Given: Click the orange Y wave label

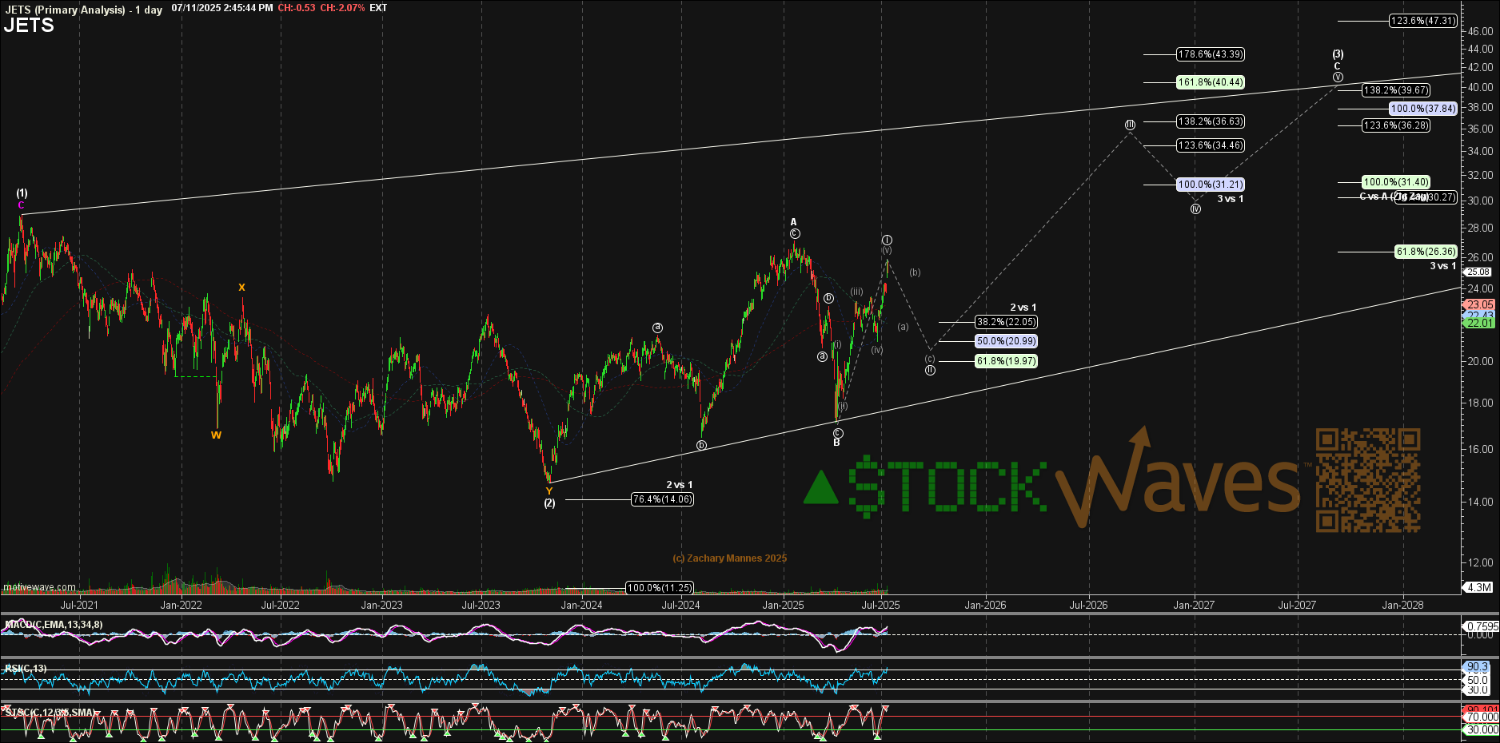Looking at the screenshot, I should [x=549, y=491].
